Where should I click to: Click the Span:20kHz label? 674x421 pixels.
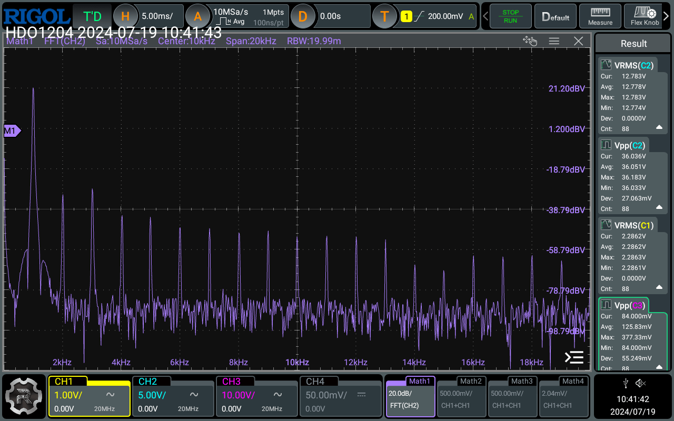click(251, 41)
